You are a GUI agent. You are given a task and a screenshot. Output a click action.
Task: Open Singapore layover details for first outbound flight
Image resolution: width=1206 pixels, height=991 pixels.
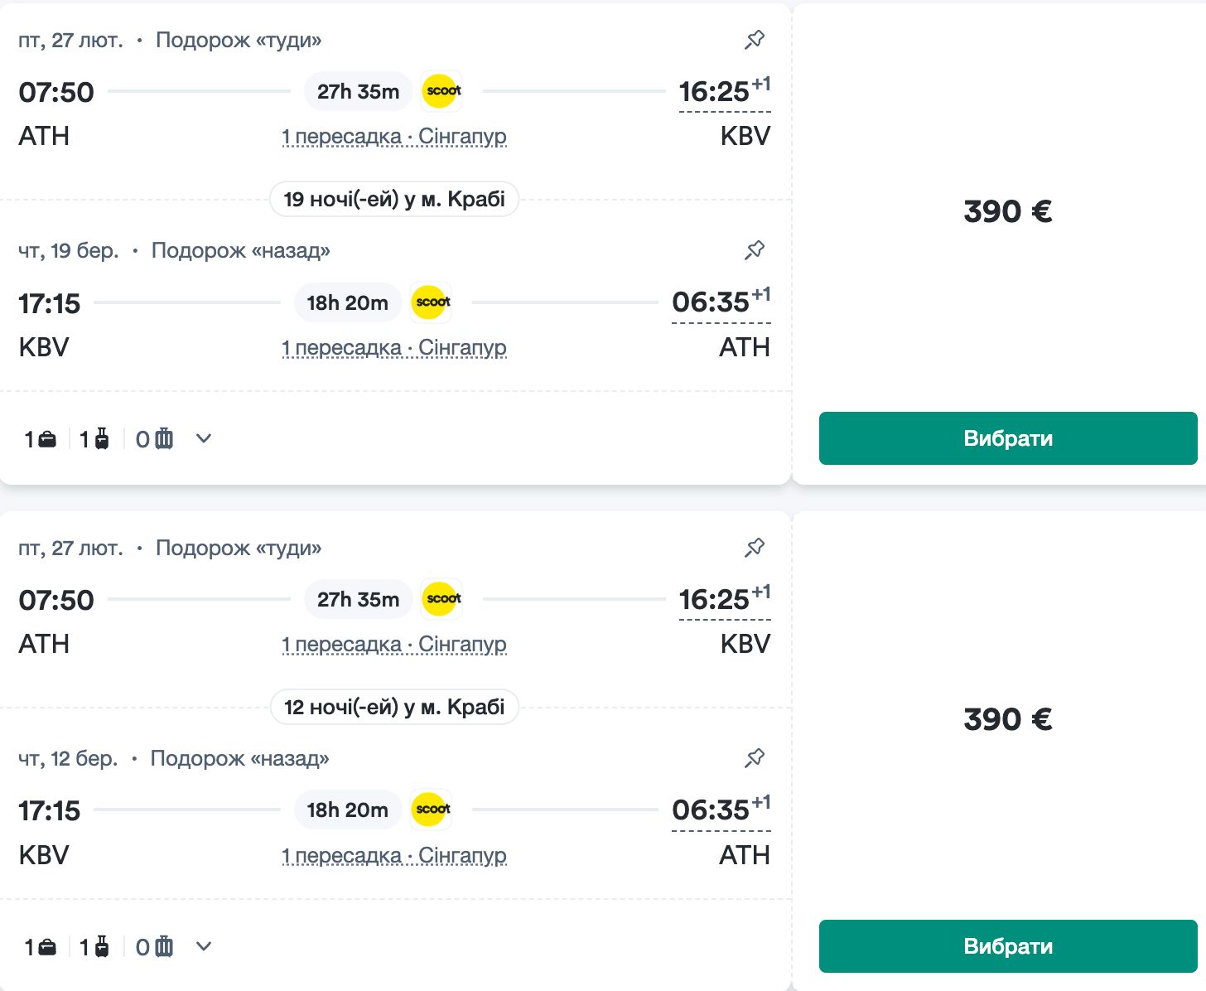pyautogui.click(x=394, y=137)
